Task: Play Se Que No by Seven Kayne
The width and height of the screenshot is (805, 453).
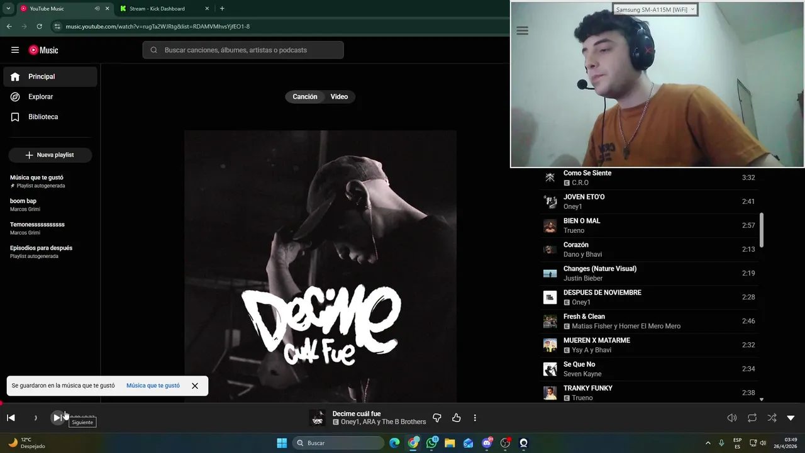Action: (650, 369)
